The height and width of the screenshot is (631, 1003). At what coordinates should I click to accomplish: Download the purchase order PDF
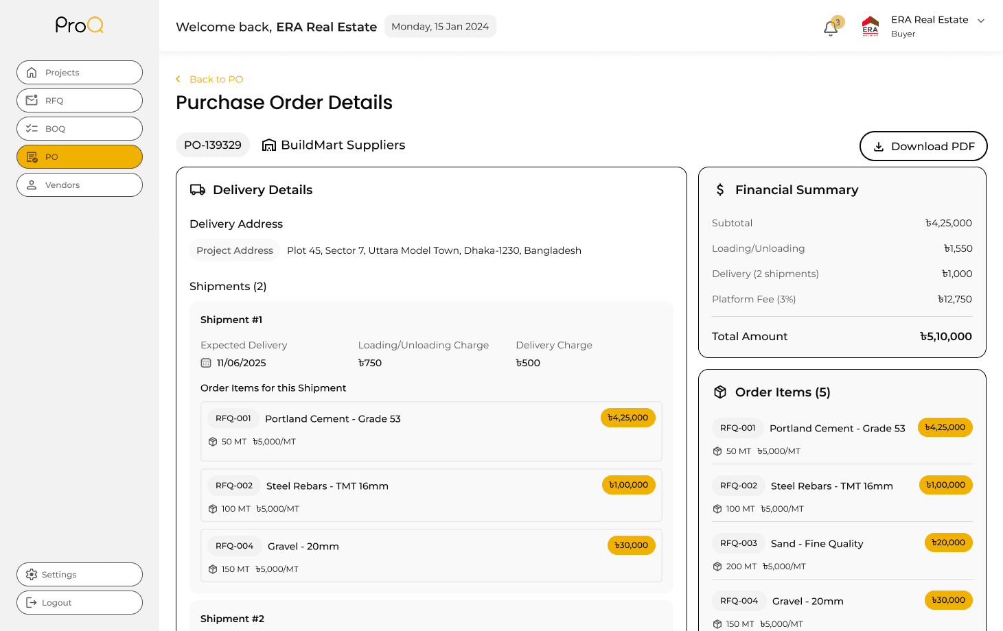pyautogui.click(x=923, y=146)
